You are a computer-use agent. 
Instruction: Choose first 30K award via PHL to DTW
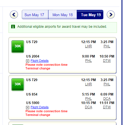tap(18, 46)
